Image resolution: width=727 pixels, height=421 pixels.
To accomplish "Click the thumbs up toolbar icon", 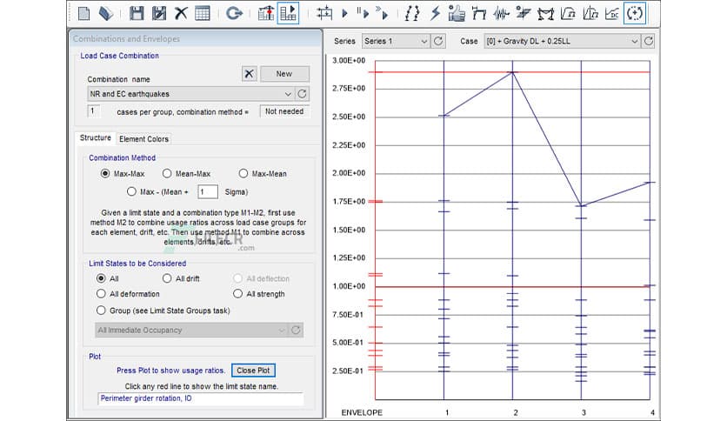I will pyautogui.click(x=457, y=13).
